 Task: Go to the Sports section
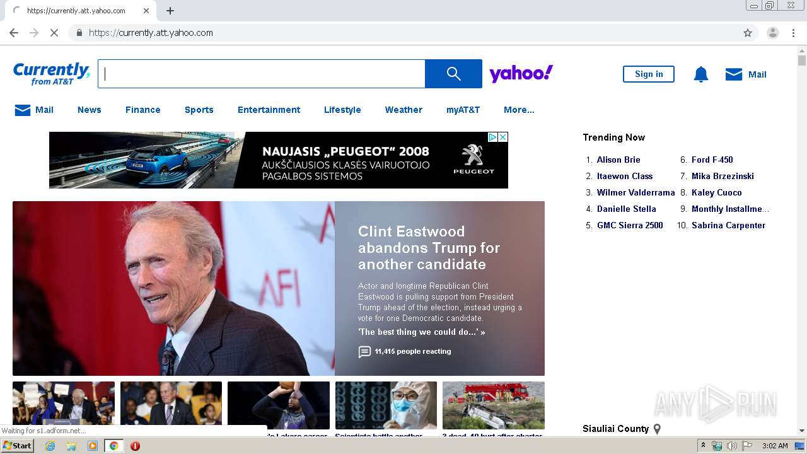(x=199, y=110)
